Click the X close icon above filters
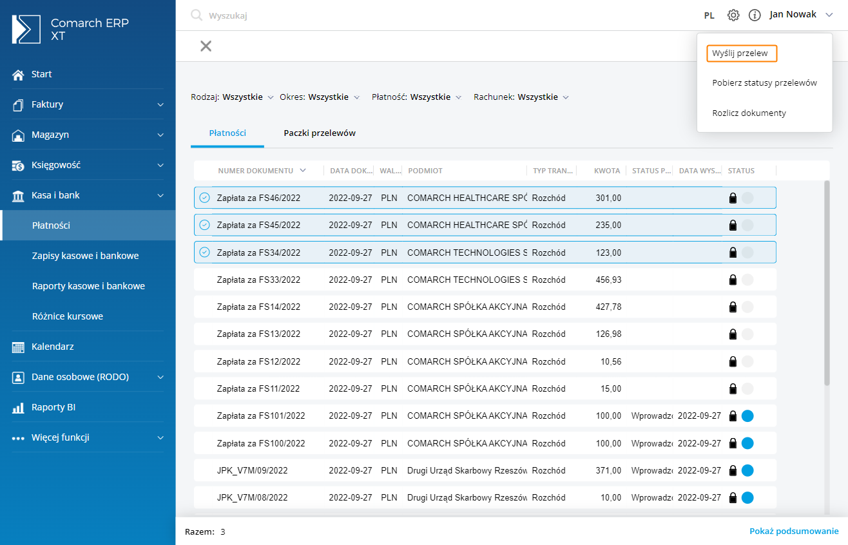The image size is (848, 545). (x=206, y=46)
